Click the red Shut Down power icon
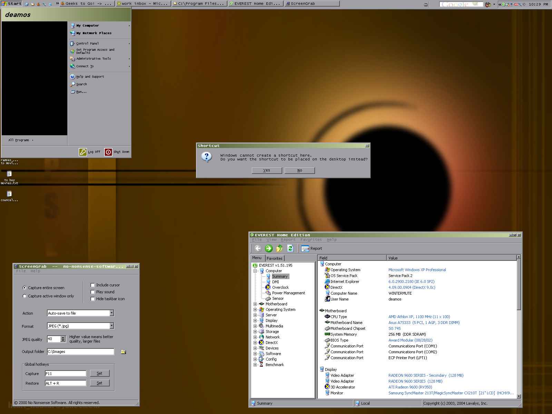 [x=108, y=152]
